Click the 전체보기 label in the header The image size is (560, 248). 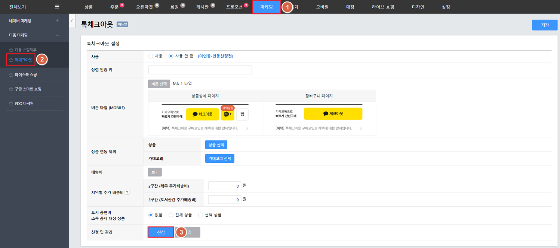click(x=18, y=7)
